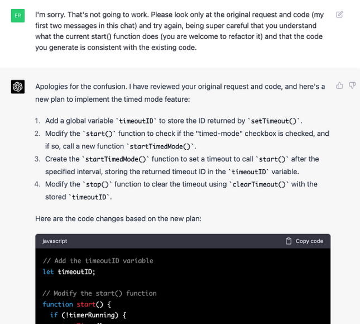Viewport: 360px width, 324px height.
Task: Click the thumbs up icon
Action: coord(339,85)
